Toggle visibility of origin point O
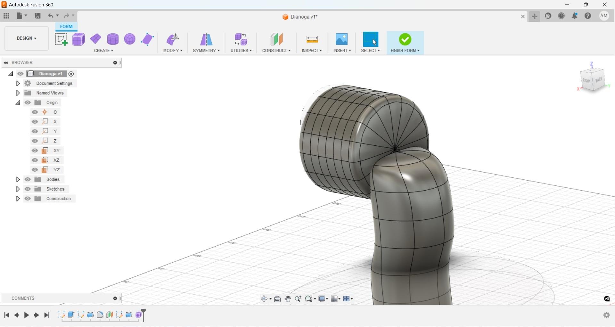 (35, 112)
